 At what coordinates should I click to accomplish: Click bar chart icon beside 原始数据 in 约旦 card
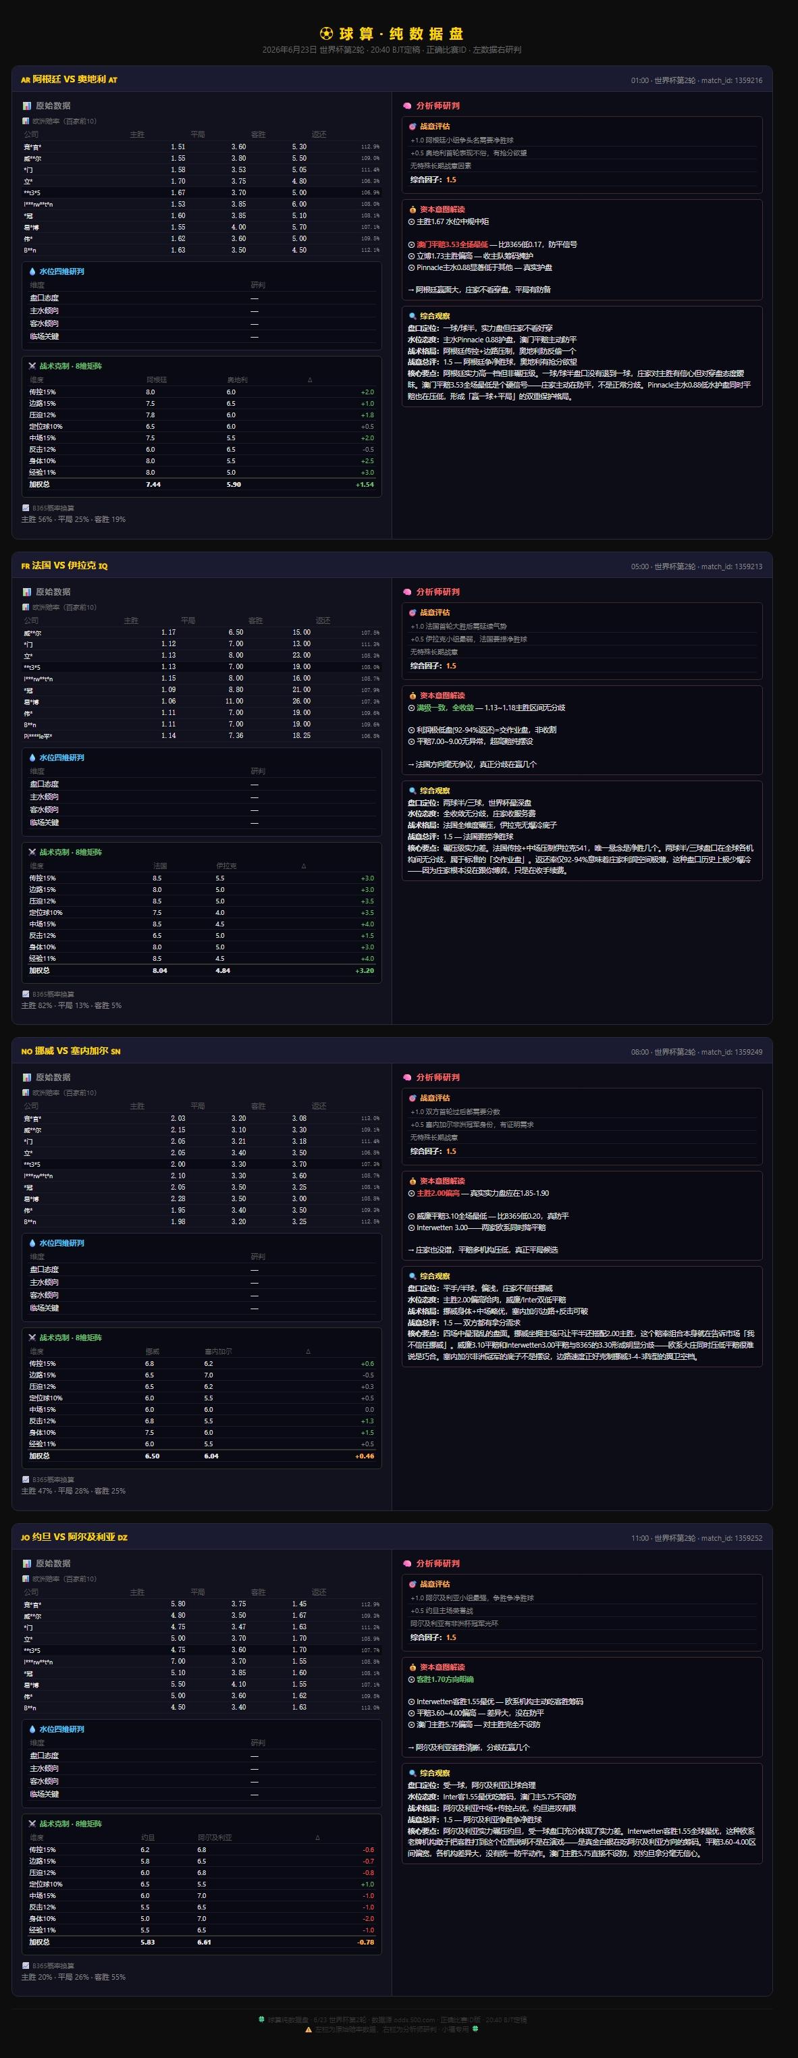click(27, 1564)
